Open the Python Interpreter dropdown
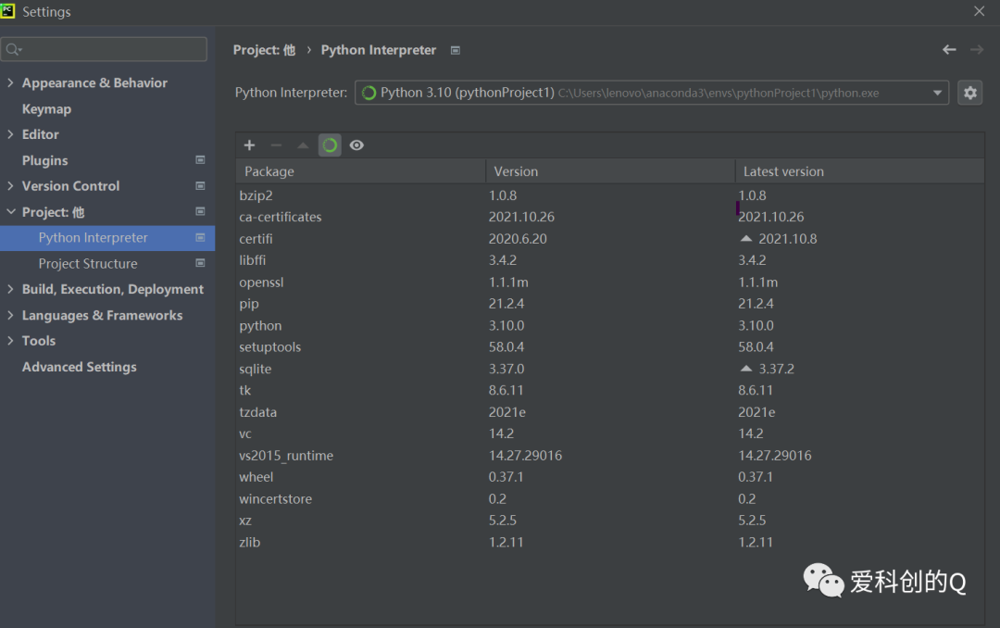 click(x=937, y=93)
